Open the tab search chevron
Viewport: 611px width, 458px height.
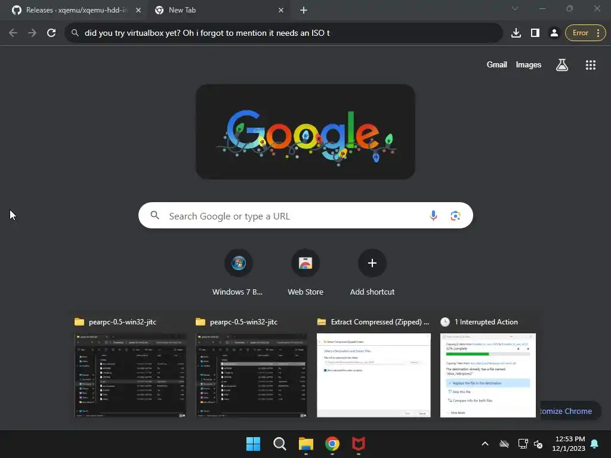pos(515,8)
